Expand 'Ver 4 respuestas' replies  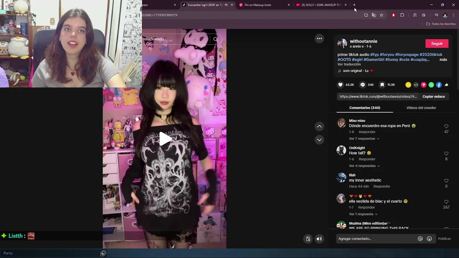pyautogui.click(x=364, y=166)
